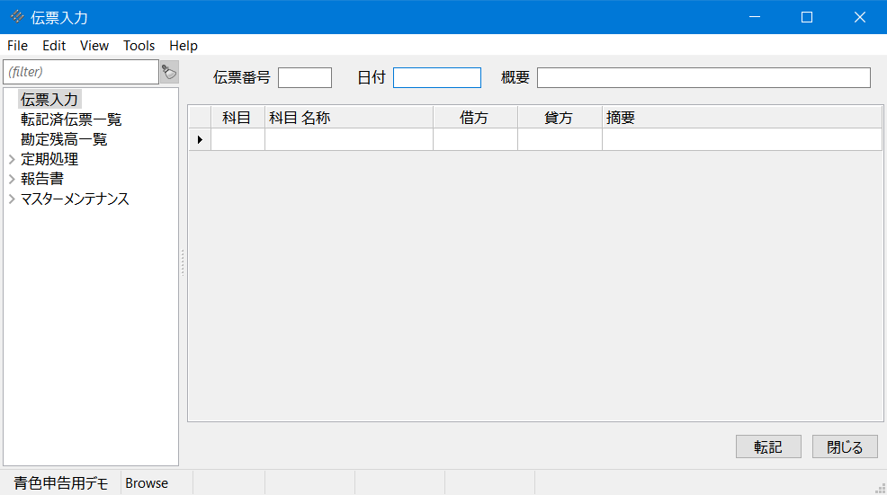
Task: Click the sidebar filter search box
Action: (81, 72)
